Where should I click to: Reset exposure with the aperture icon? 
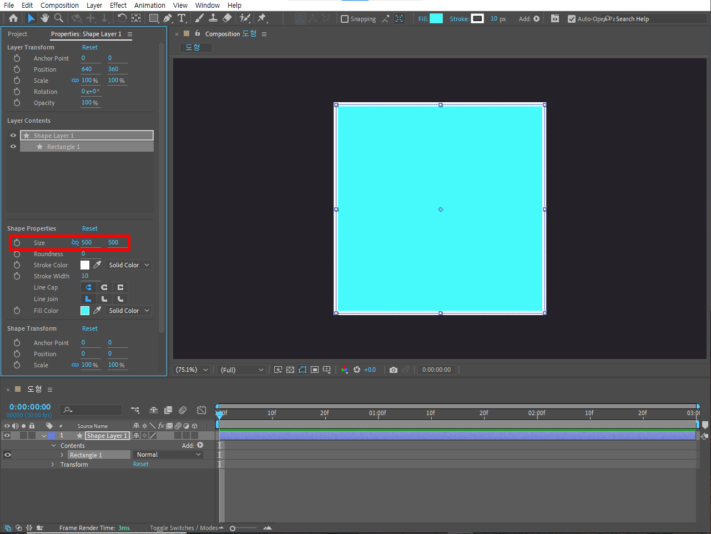click(x=357, y=370)
